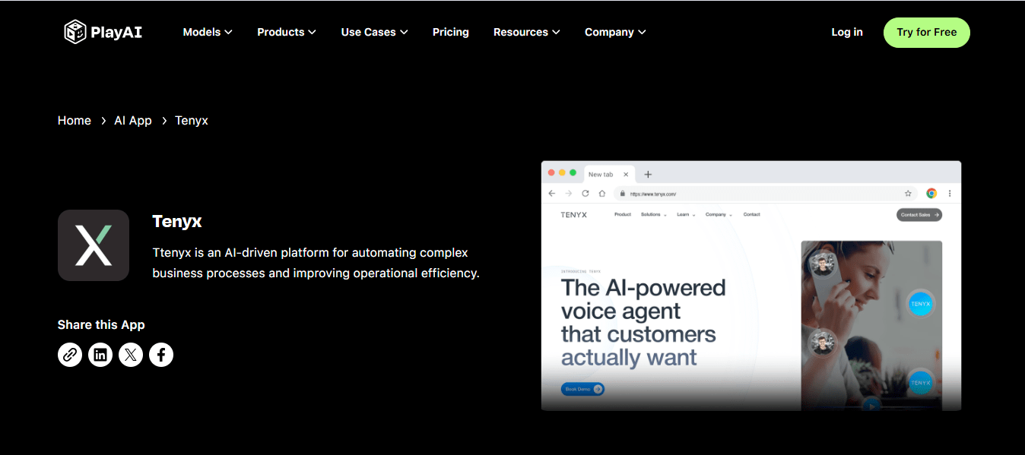Copy the app link via link icon
This screenshot has width=1025, height=455.
(70, 355)
